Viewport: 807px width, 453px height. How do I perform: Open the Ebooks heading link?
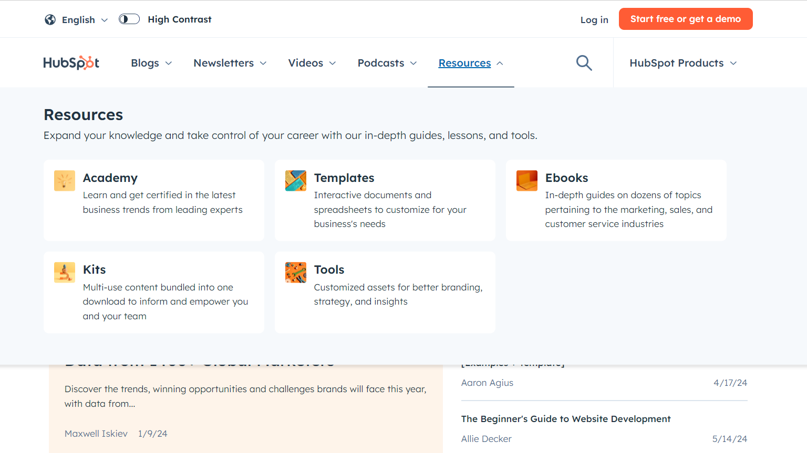pos(566,178)
